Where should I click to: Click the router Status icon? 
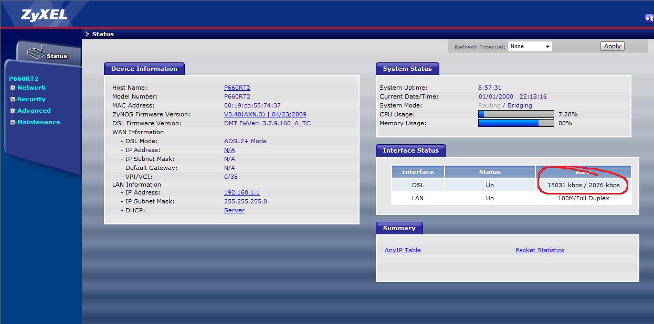(x=36, y=52)
